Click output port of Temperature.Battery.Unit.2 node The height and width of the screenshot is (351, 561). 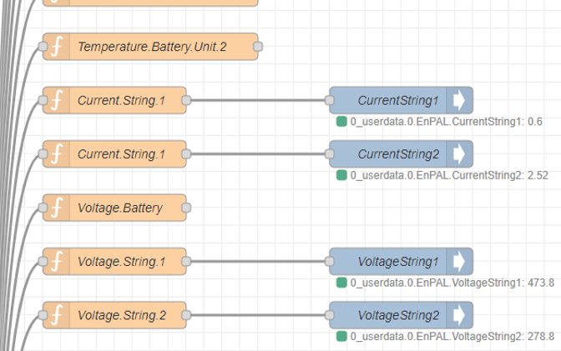click(x=258, y=47)
